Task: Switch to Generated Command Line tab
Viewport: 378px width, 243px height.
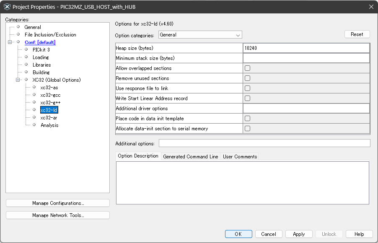Action: tap(190, 157)
